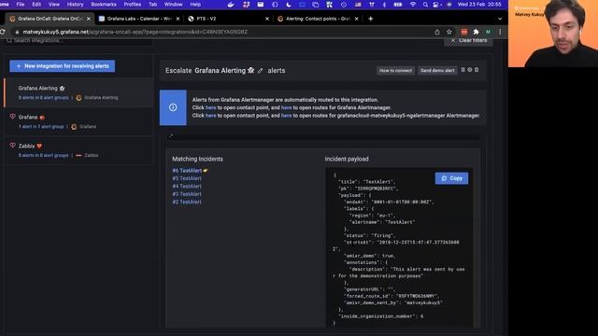This screenshot has width=598, height=336.
Task: Select the Zabbix integration in sidebar
Action: 78,150
